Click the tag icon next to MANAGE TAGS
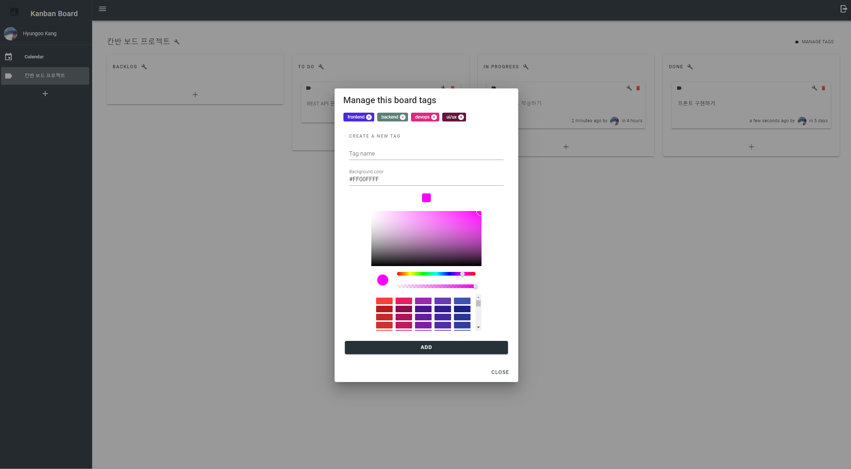 pos(797,41)
